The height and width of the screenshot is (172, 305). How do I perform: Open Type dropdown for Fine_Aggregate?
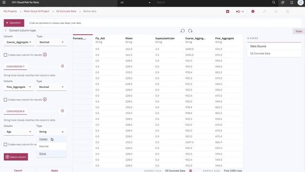point(51,87)
